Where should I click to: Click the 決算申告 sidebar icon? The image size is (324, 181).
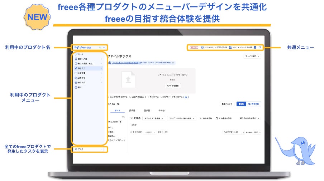click(x=76, y=78)
